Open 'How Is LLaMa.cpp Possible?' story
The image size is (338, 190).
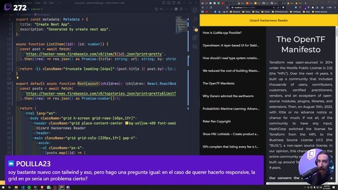222,33
